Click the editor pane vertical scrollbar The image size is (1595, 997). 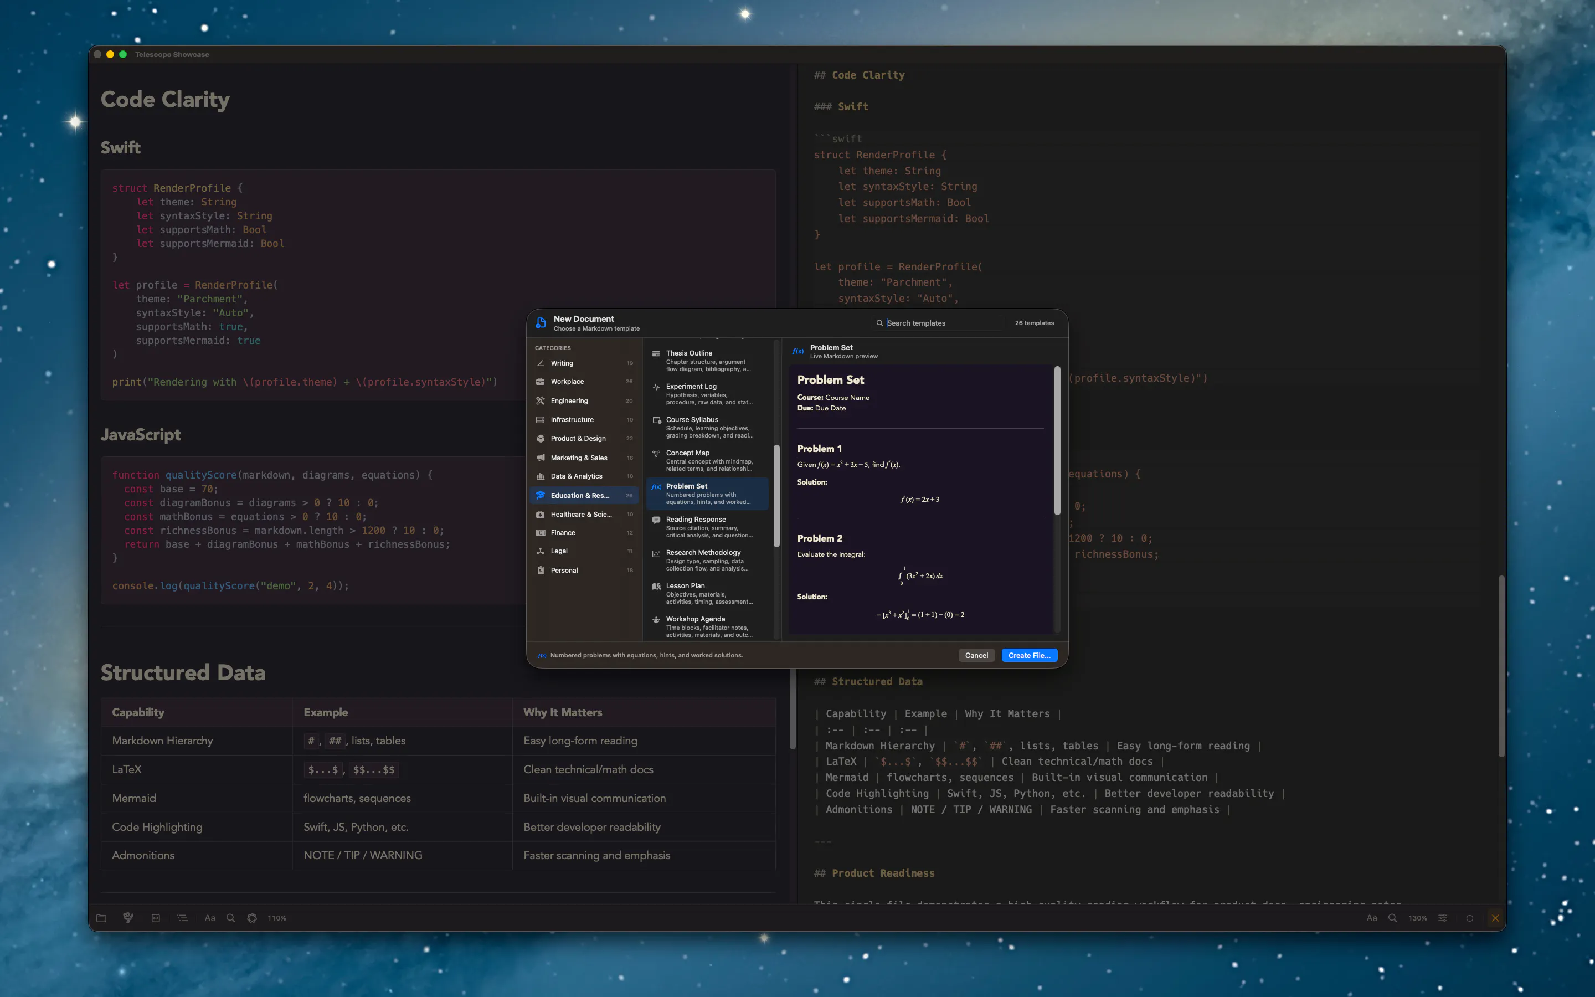1501,666
